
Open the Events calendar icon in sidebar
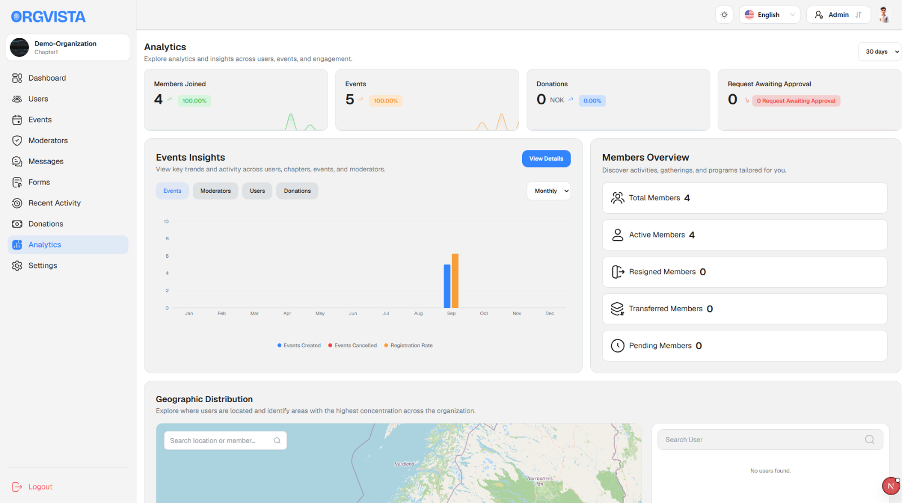tap(17, 120)
